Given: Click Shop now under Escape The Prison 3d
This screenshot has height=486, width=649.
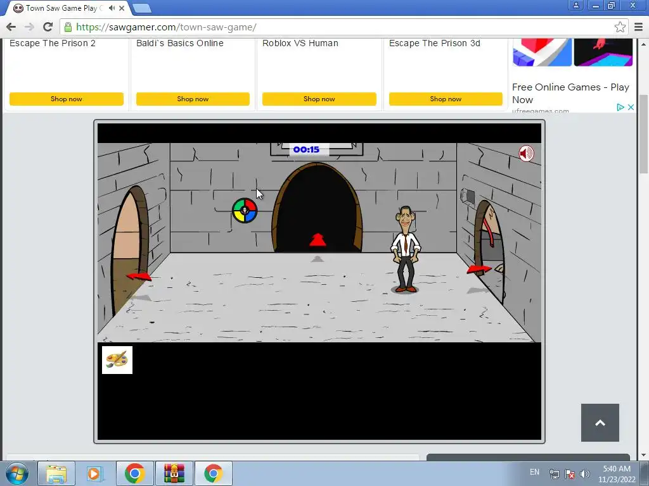Looking at the screenshot, I should pos(446,99).
